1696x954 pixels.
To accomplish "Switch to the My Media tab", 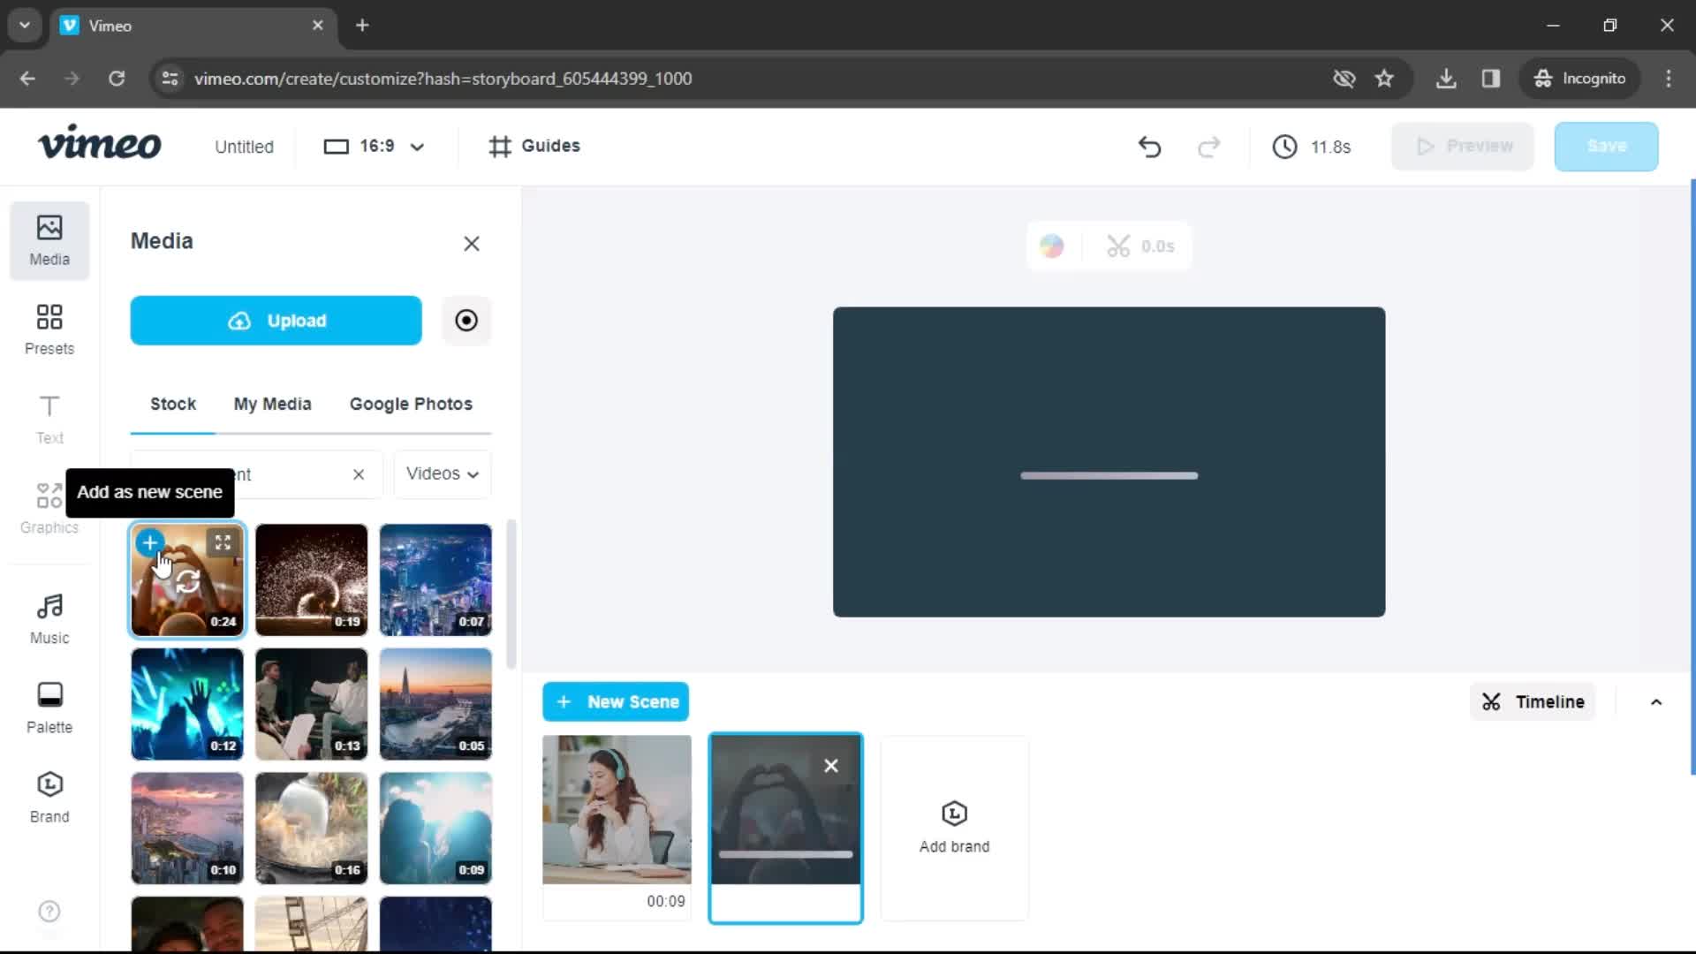I will [x=273, y=404].
